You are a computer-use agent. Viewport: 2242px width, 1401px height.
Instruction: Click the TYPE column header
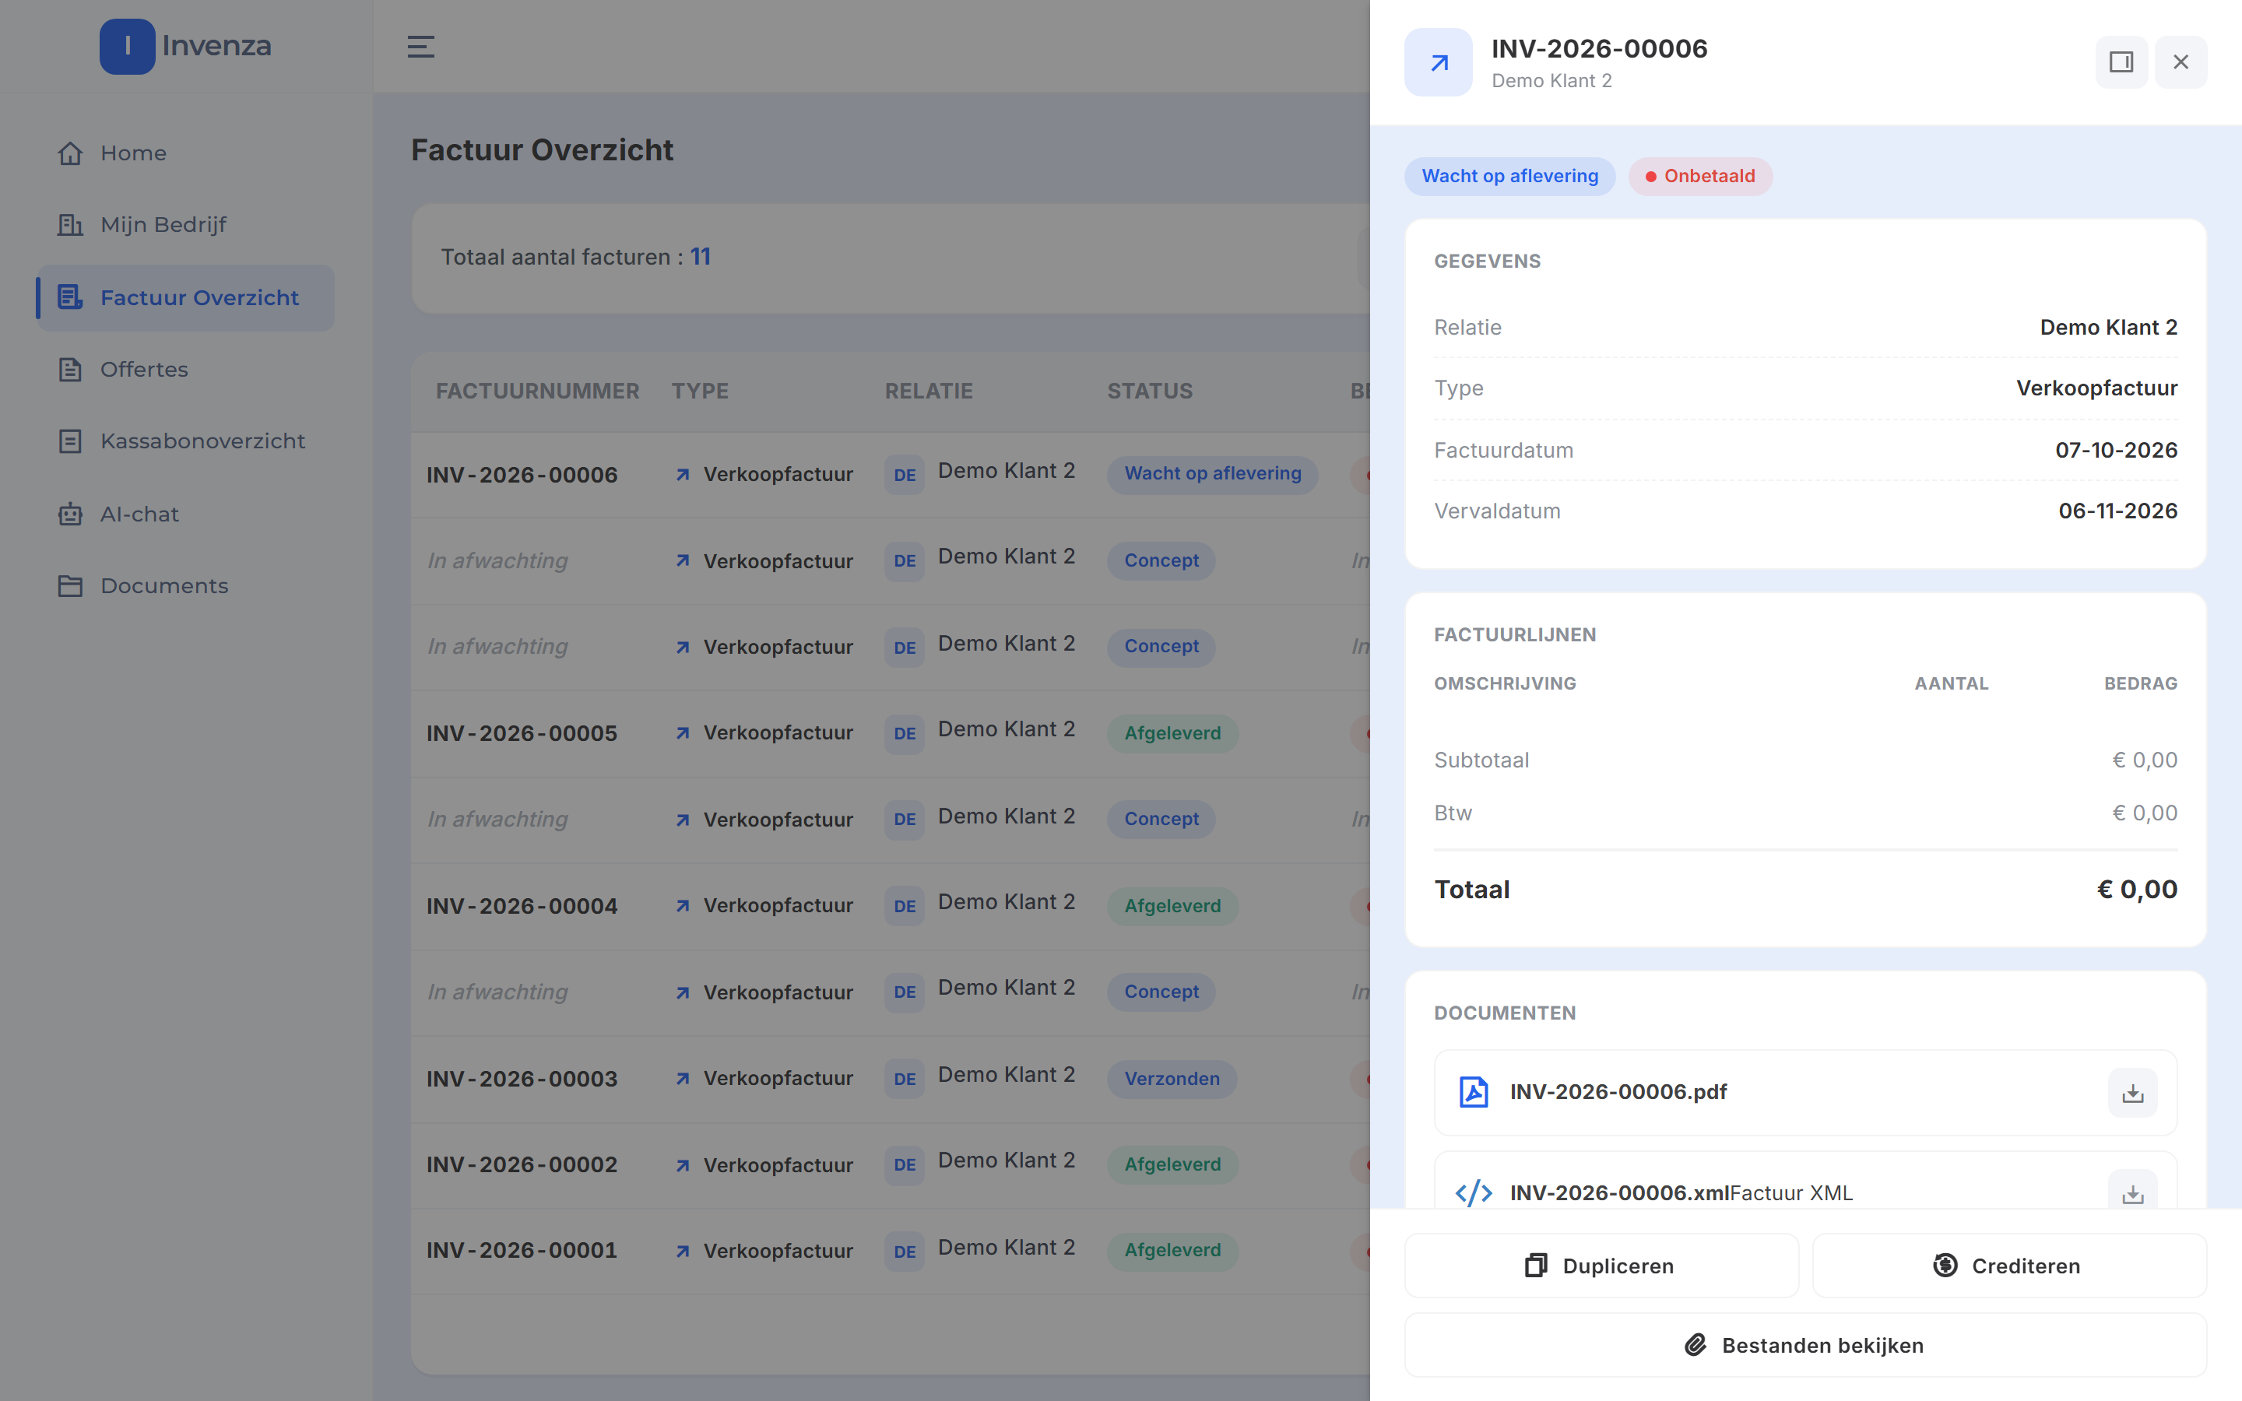(700, 391)
